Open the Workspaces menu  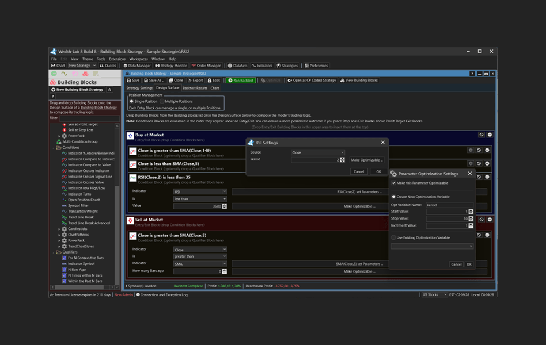(139, 59)
